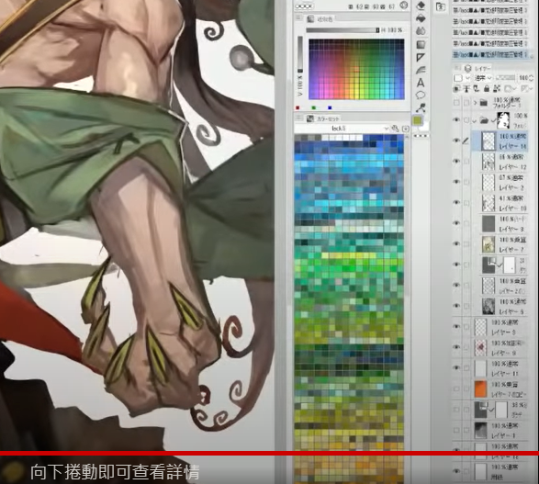Screen dimensions: 539x484
Task: Select the Text tool A icon
Action: coord(421,83)
